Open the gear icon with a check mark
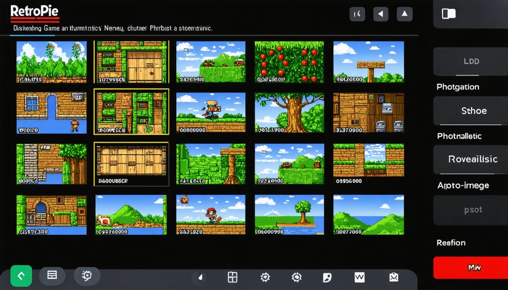Viewport: 508px width, 290px height. (265, 278)
